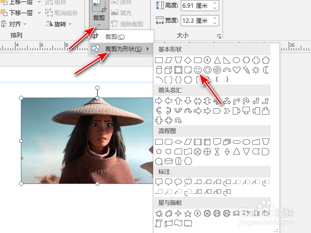Screen dimensions: 311x233
Task: Click the 适合 fit button
Action: 121,2
